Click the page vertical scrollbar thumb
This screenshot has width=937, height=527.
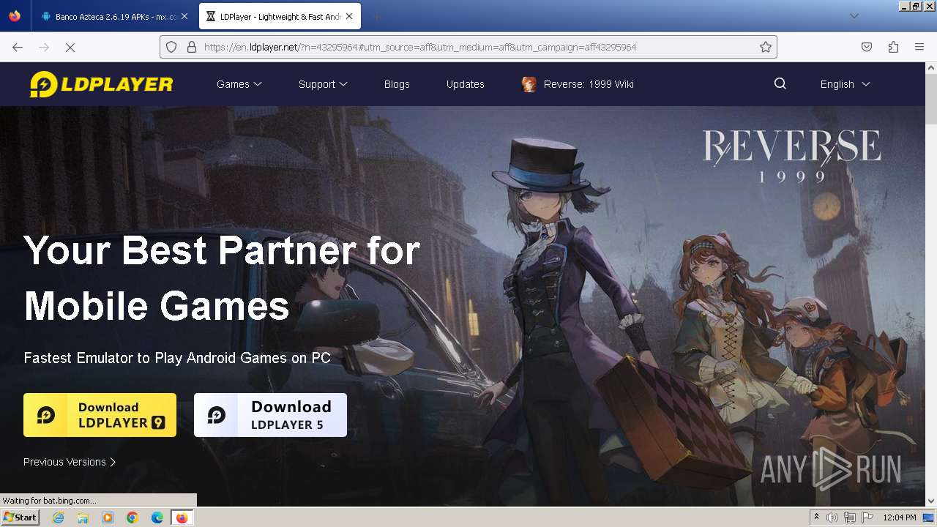pos(931,100)
